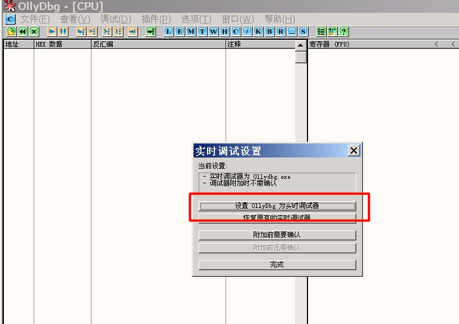459x324 pixels.
Task: Click the green Help question mark icon
Action: tap(343, 32)
